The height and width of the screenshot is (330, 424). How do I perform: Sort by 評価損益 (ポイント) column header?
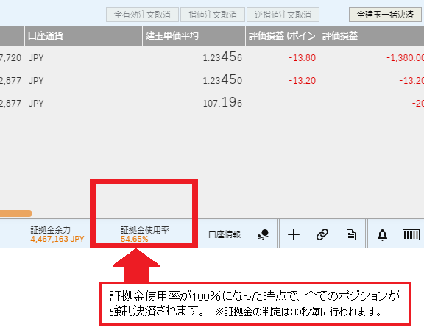[283, 36]
